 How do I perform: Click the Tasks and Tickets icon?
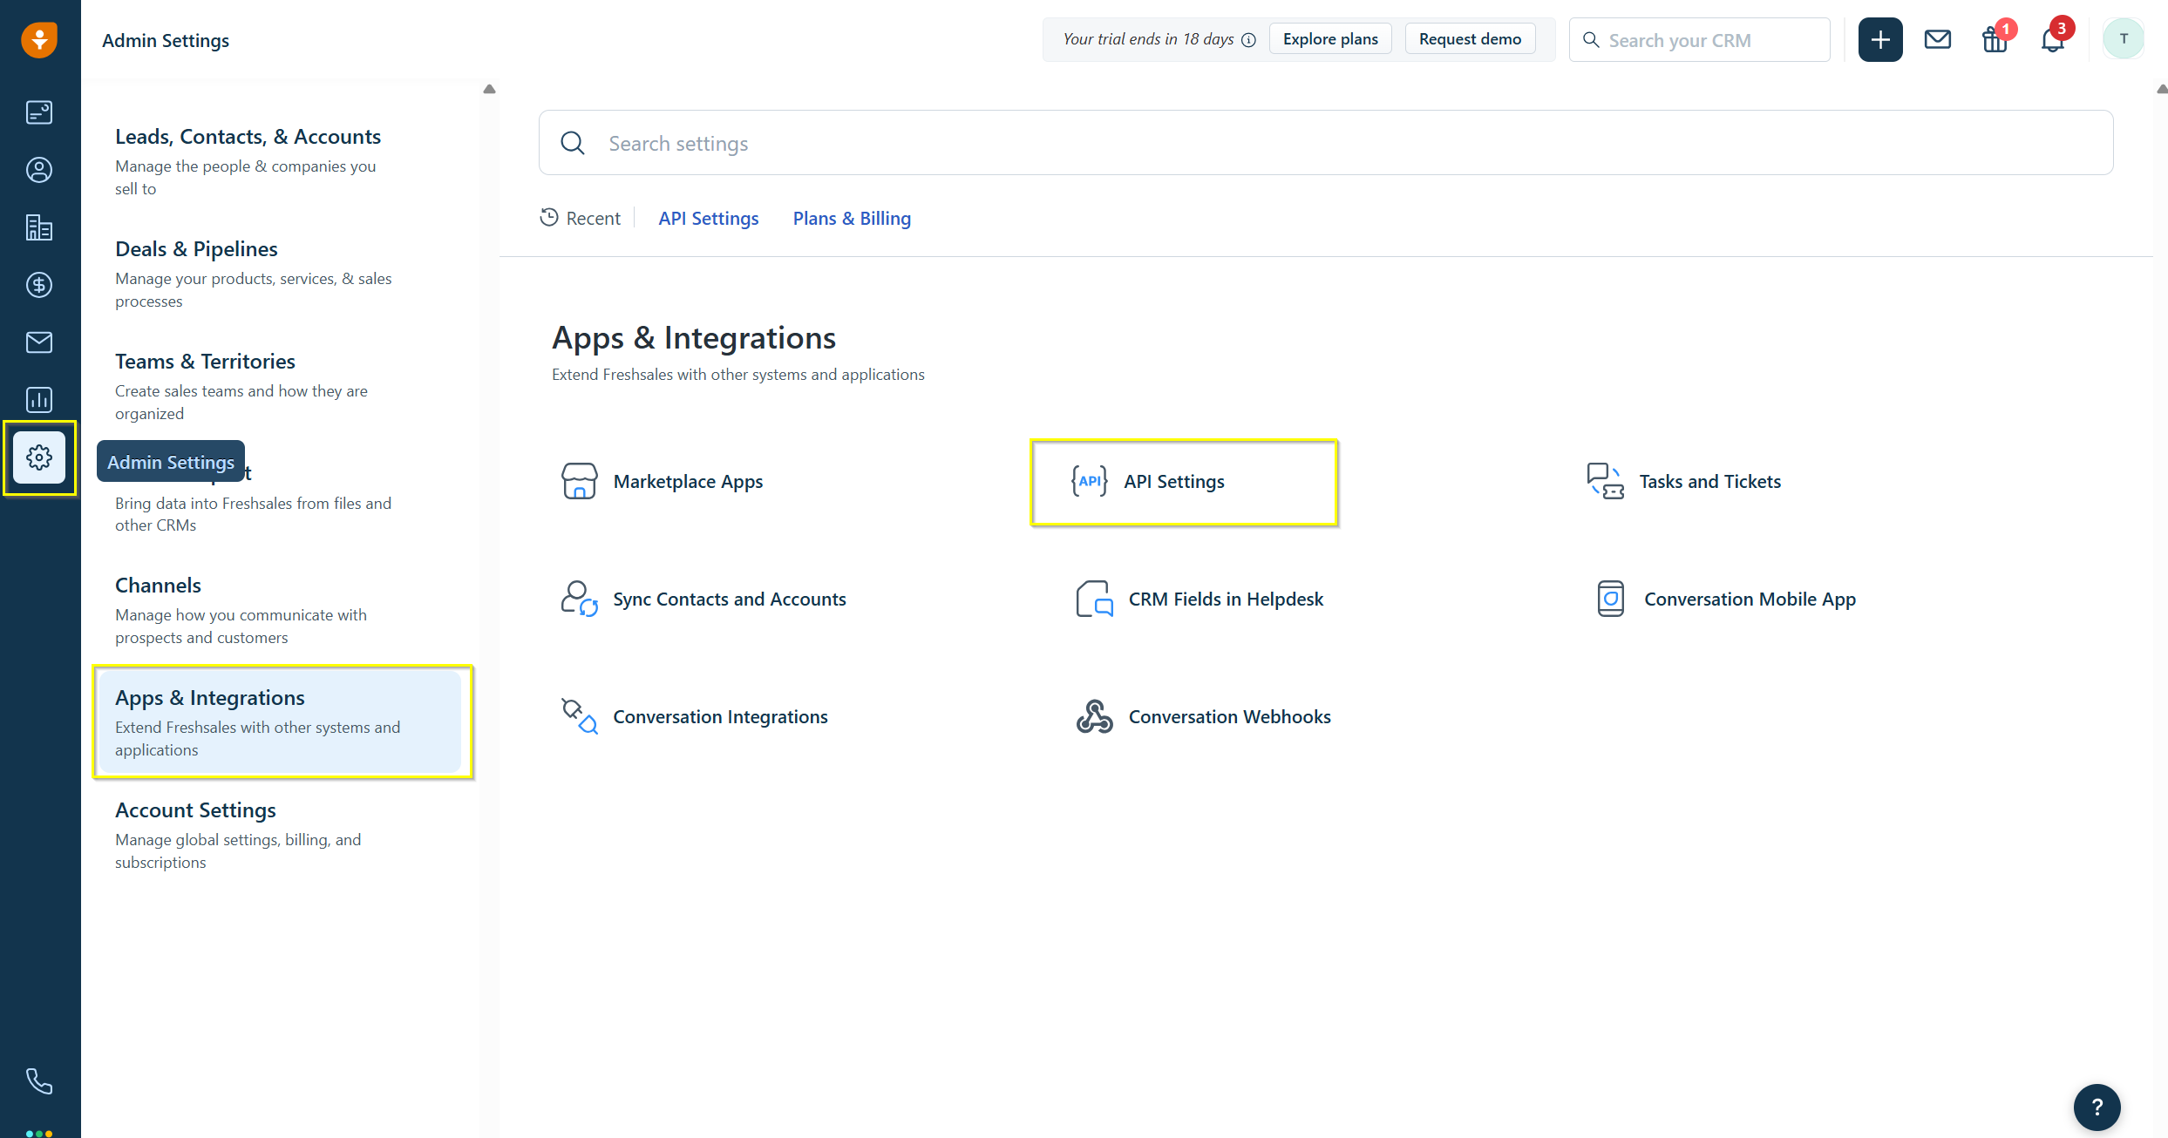click(x=1605, y=481)
